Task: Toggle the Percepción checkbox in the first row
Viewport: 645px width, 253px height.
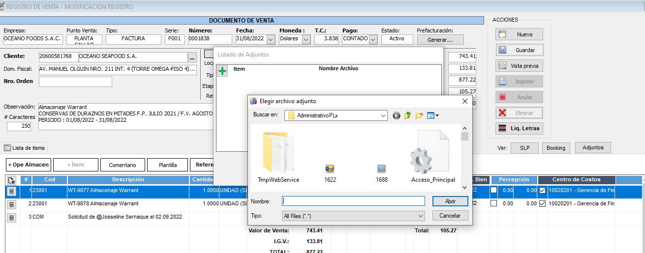Action: click(x=494, y=190)
